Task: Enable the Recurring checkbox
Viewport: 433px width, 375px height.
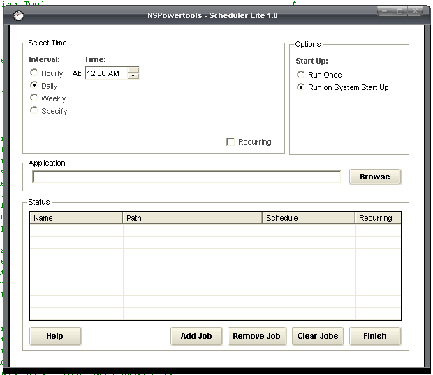Action: coord(231,142)
